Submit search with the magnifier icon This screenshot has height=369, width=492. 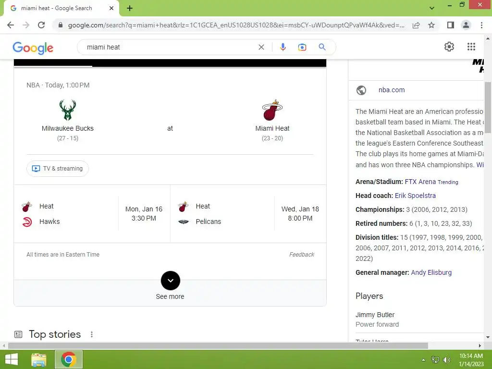pyautogui.click(x=322, y=47)
